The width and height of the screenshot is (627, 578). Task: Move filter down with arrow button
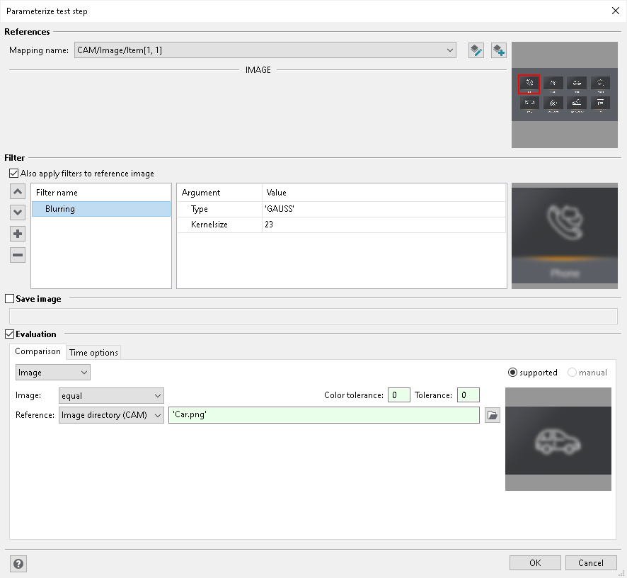pyautogui.click(x=18, y=212)
